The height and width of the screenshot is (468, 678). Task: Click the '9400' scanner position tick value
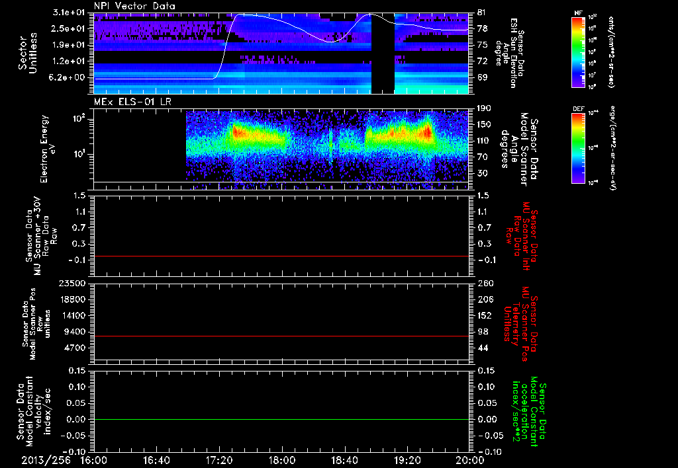75,332
